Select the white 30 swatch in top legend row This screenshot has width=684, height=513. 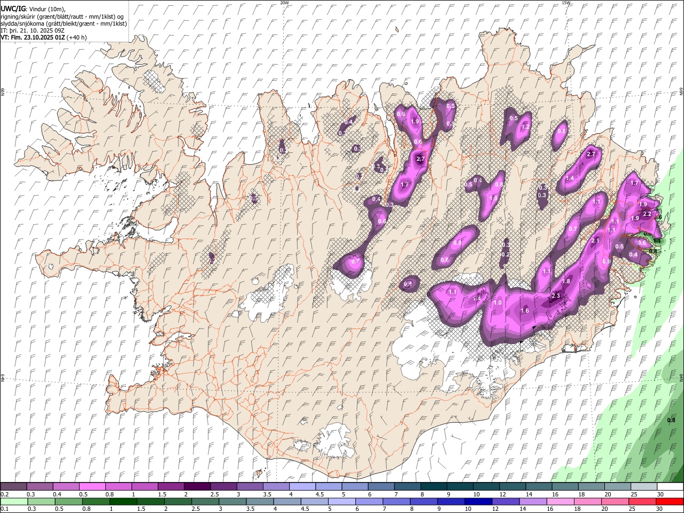point(671,487)
